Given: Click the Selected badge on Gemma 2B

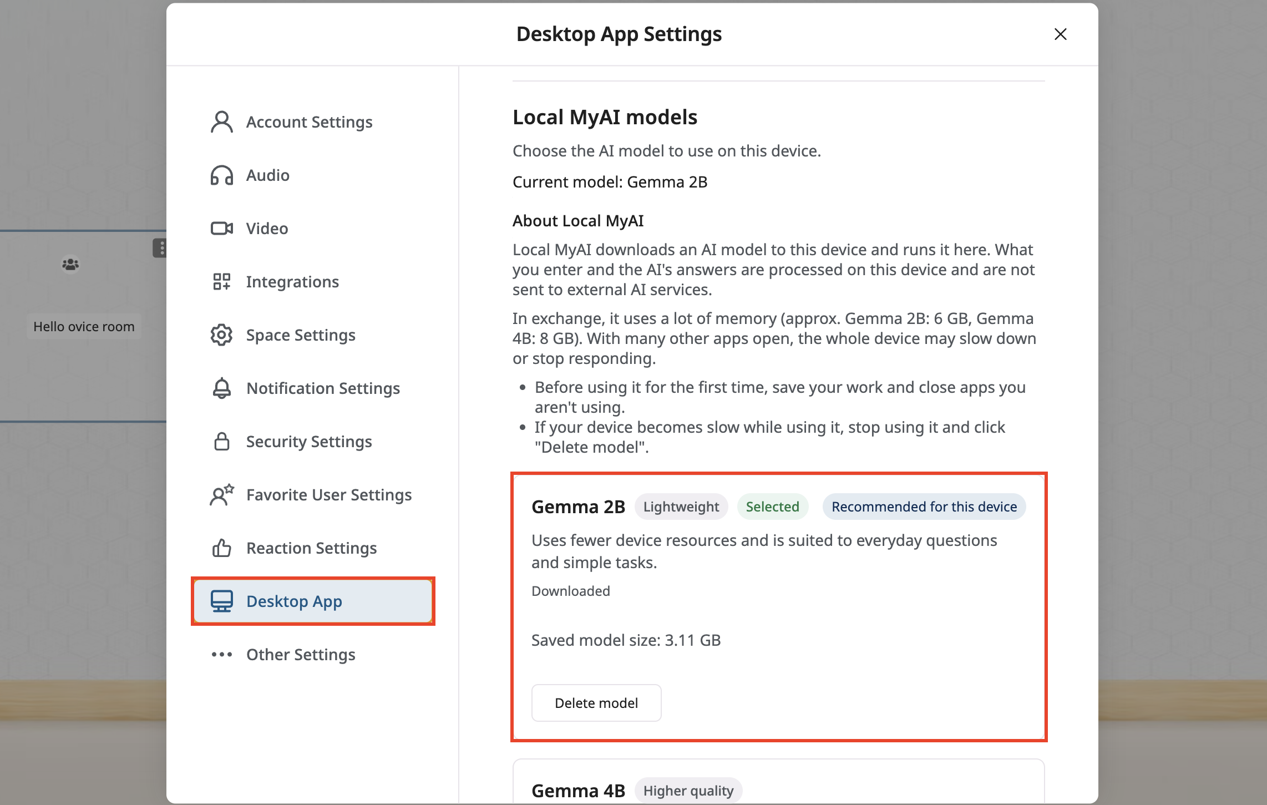Looking at the screenshot, I should coord(773,507).
